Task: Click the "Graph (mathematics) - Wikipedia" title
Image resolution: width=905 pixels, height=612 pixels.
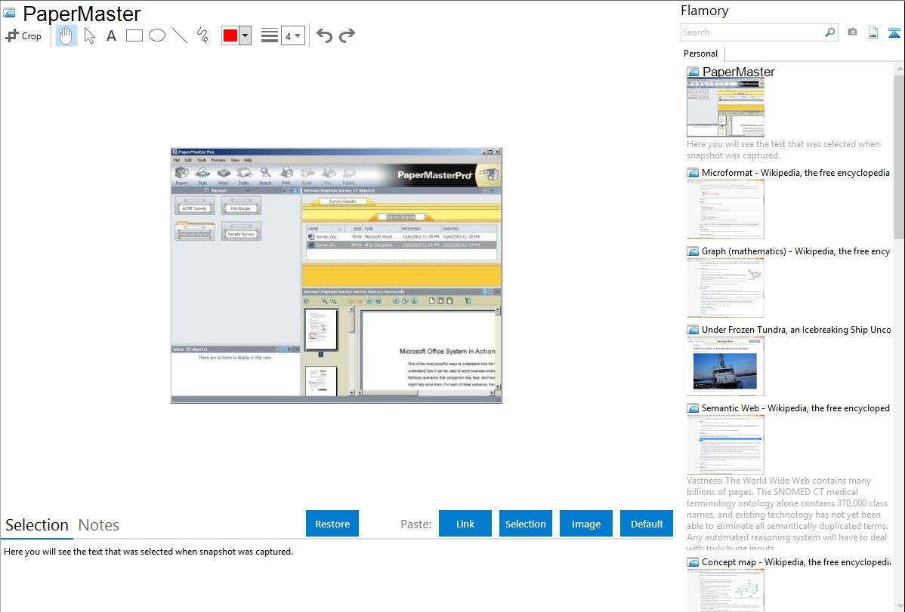Action: (795, 251)
